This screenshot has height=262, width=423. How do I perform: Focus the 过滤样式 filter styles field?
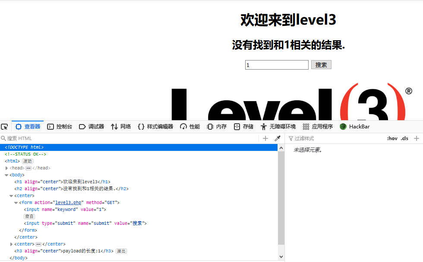point(336,138)
